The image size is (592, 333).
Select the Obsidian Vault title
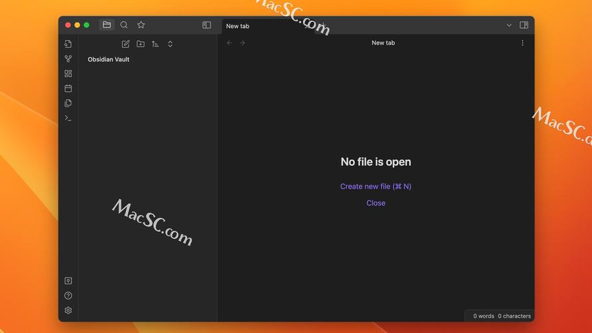(x=109, y=59)
